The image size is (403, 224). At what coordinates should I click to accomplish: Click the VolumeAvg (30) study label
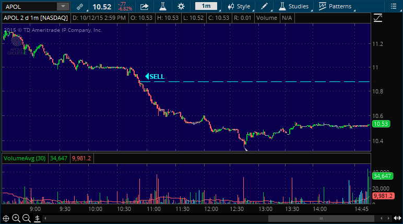25,158
